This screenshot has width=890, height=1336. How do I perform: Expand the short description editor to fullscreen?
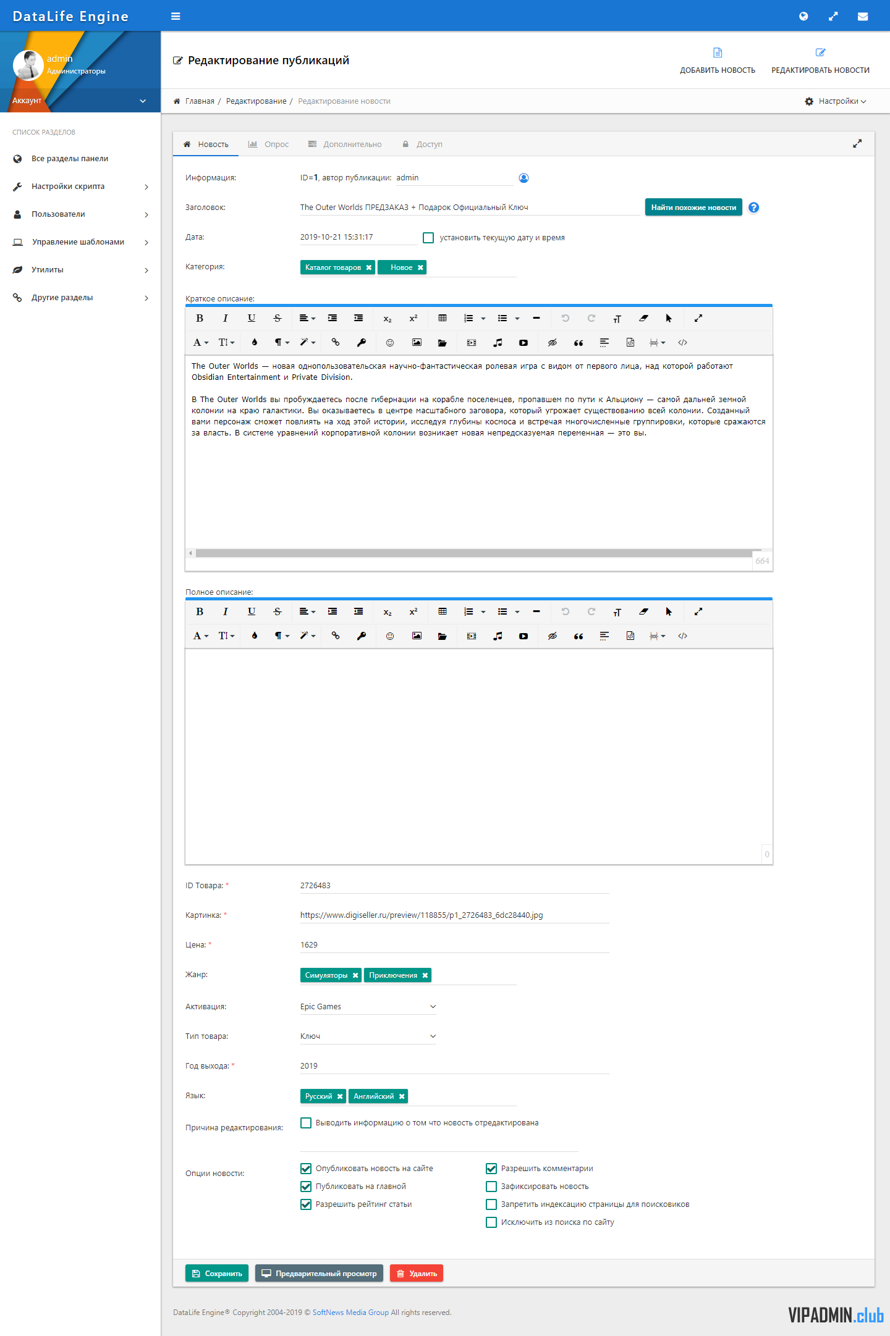[698, 318]
